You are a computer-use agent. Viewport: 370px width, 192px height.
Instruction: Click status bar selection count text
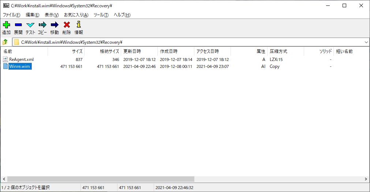[26, 188]
